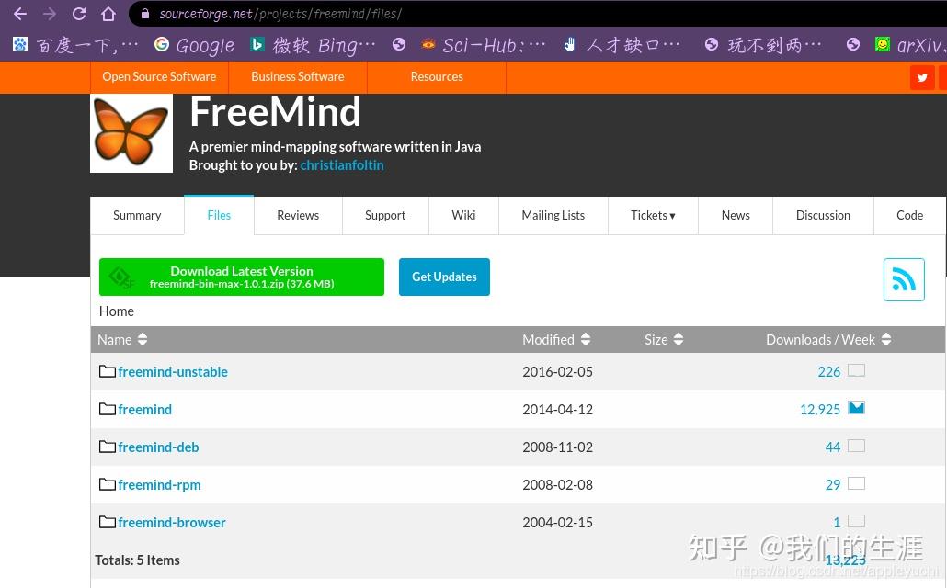Viewport: 947px width, 588px height.
Task: Click the folder icon beside freemind-deb
Action: [108, 447]
